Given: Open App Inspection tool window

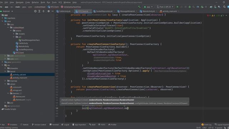Looking at the screenshot, I should (79, 125).
